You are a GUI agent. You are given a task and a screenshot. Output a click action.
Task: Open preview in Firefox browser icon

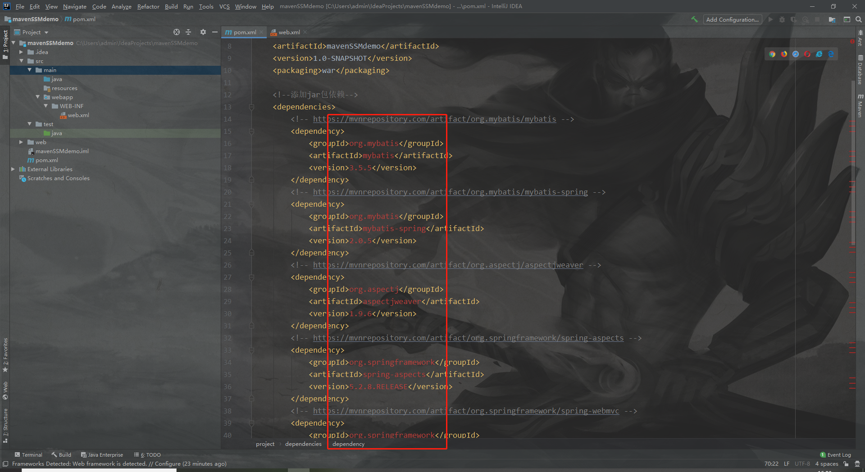[784, 54]
